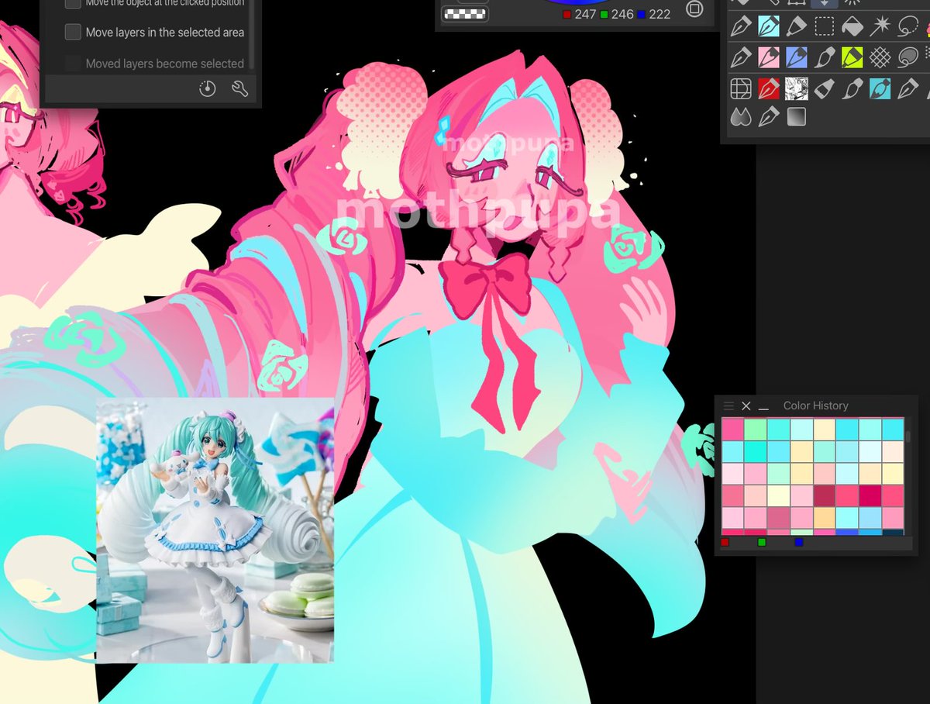
Task: Pick the peach-orange swatch in the fifth history row
Action: point(825,518)
